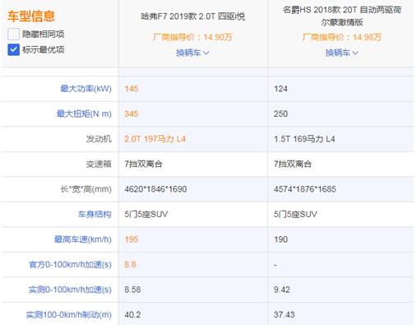Select the 37.43 braking distance value

[x=284, y=314]
